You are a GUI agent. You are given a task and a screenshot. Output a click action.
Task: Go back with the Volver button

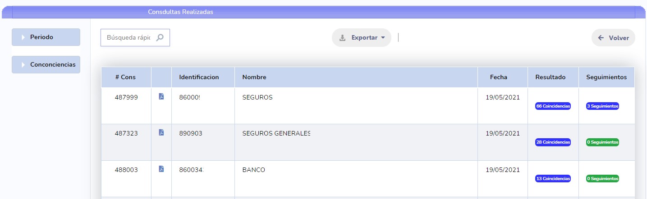click(613, 38)
